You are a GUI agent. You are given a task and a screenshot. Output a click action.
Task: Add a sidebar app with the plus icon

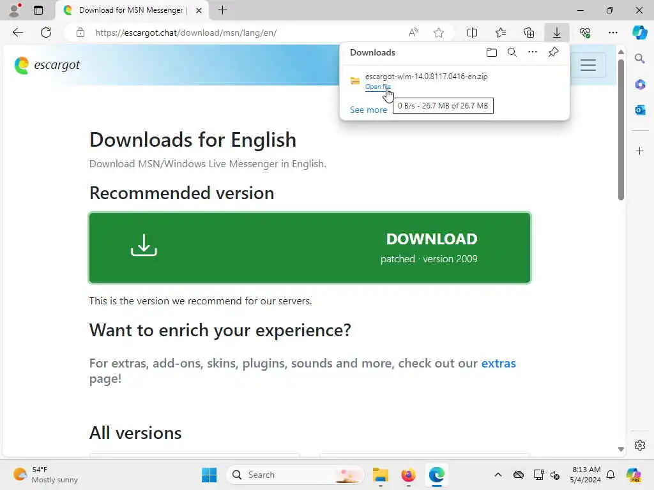pyautogui.click(x=640, y=151)
